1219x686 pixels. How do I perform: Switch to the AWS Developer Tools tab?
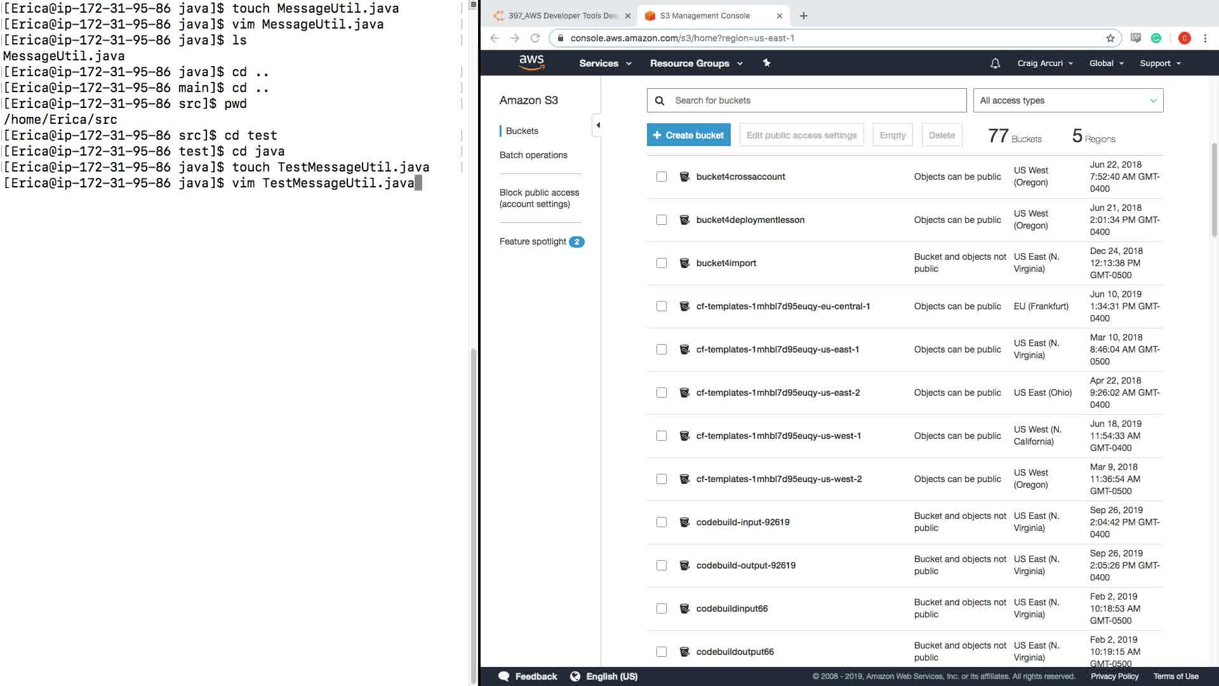pyautogui.click(x=562, y=16)
